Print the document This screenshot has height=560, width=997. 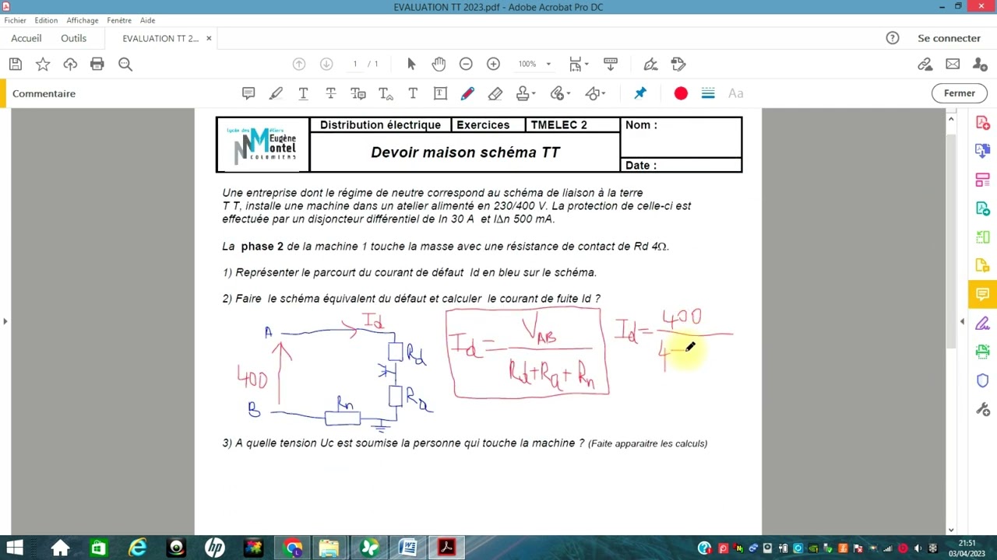point(97,65)
